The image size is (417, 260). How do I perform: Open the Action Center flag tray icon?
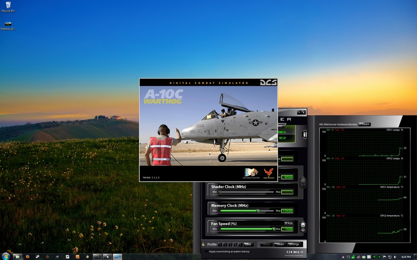[x=384, y=257]
